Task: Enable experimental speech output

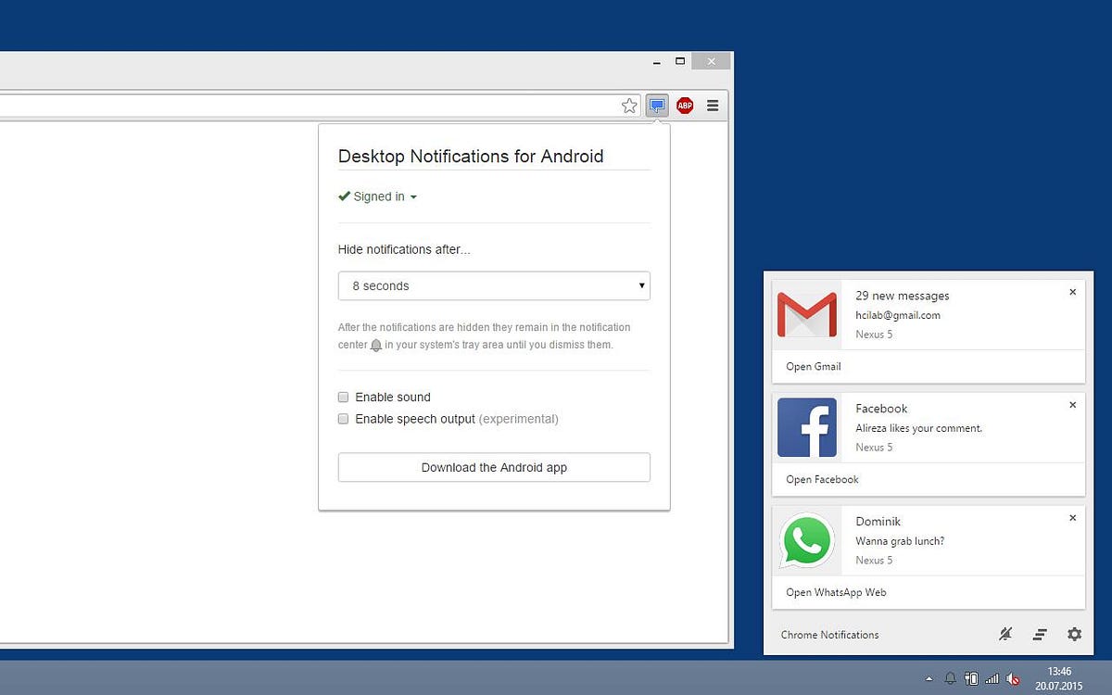Action: (x=343, y=419)
